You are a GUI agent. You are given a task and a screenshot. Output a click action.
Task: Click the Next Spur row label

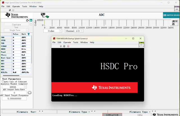click(6, 58)
